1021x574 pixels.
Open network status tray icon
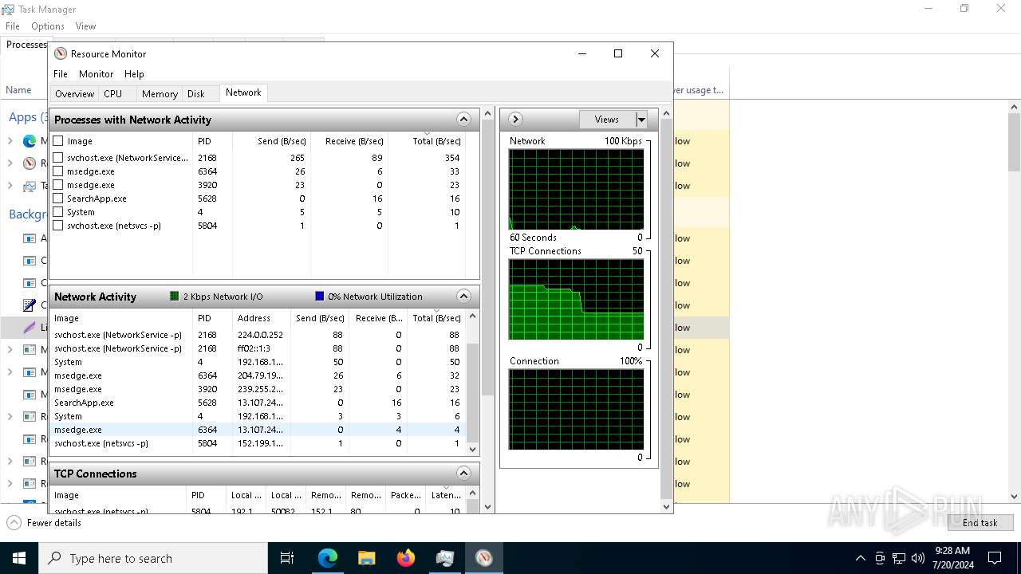click(x=899, y=558)
